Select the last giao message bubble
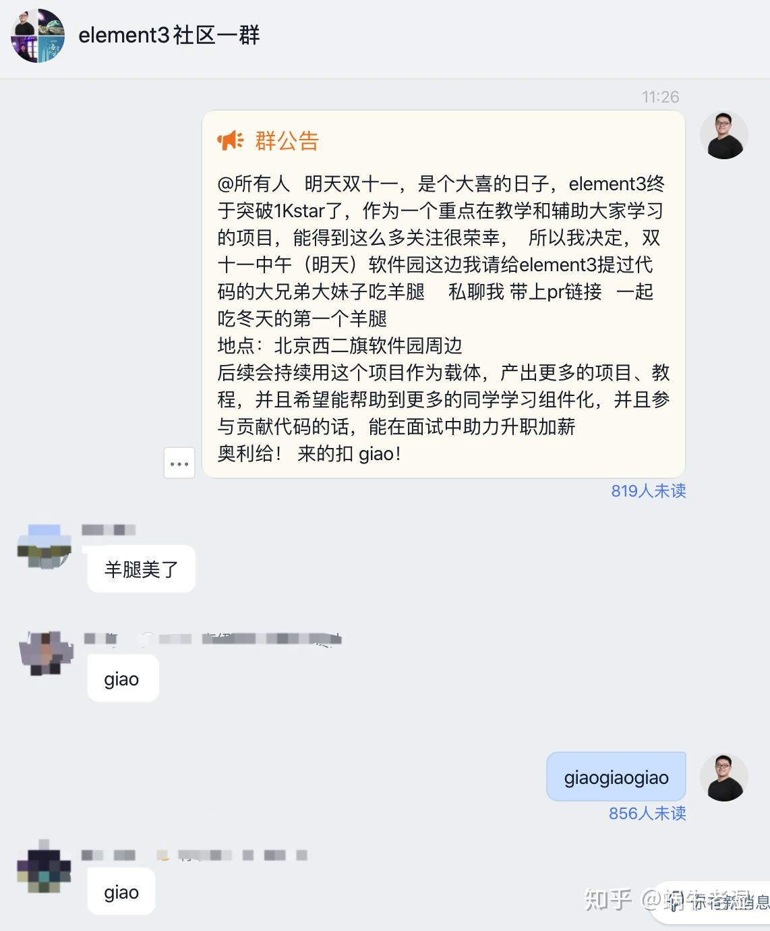 pos(121,892)
